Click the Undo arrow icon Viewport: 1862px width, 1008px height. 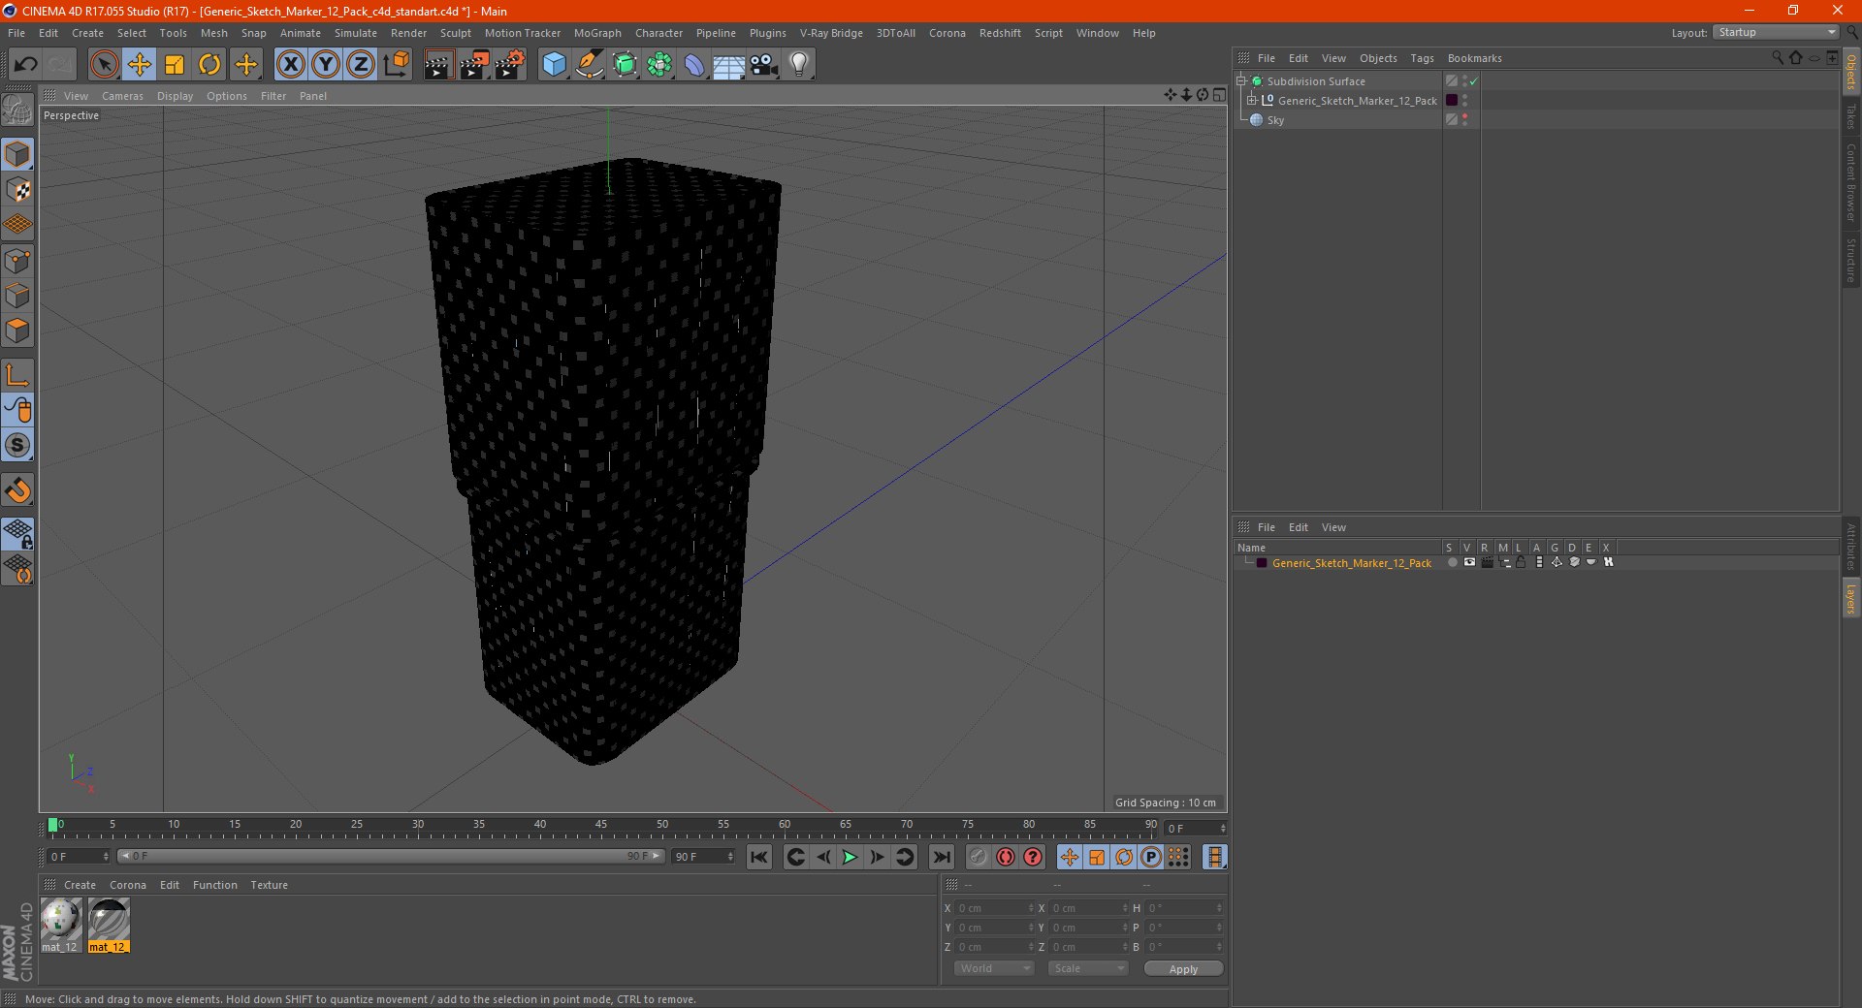point(25,65)
